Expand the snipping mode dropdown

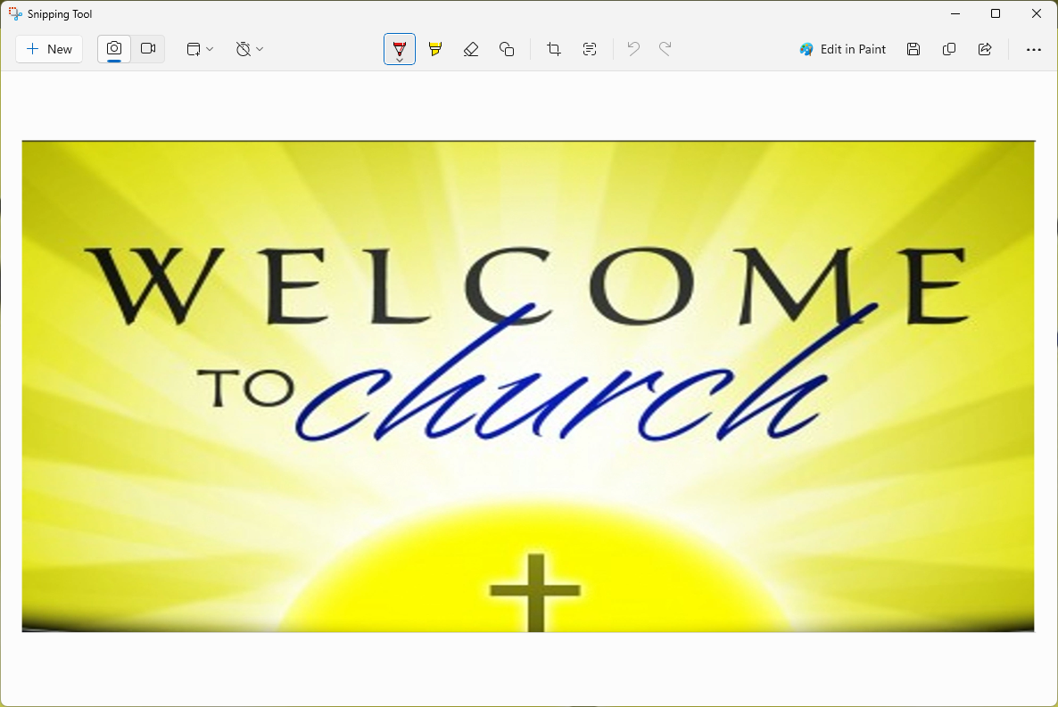200,49
